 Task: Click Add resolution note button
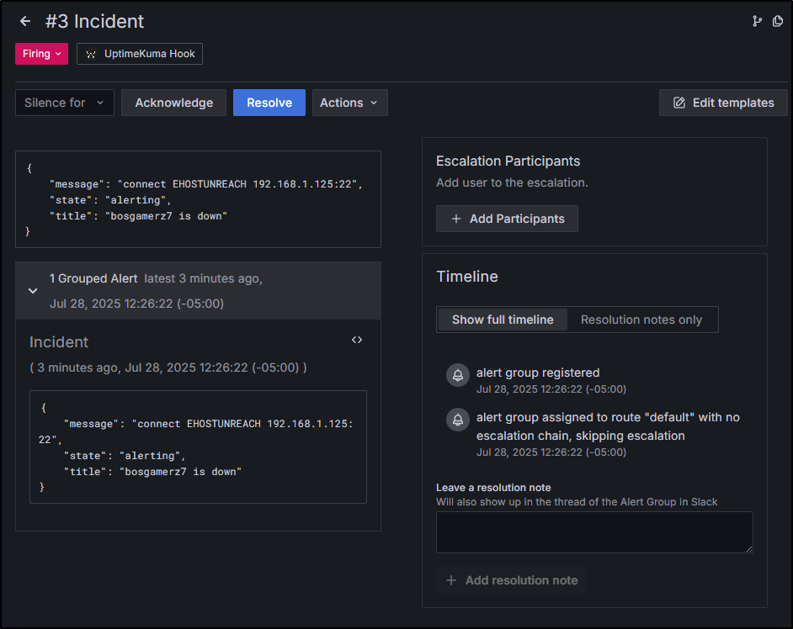click(x=511, y=580)
